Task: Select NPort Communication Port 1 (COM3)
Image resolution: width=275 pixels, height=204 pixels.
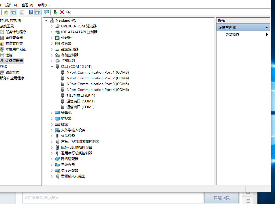Action: [97, 72]
